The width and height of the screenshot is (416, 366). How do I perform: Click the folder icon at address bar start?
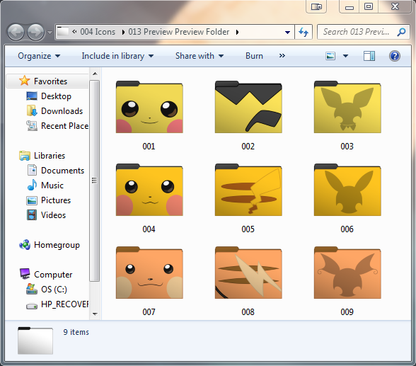63,32
